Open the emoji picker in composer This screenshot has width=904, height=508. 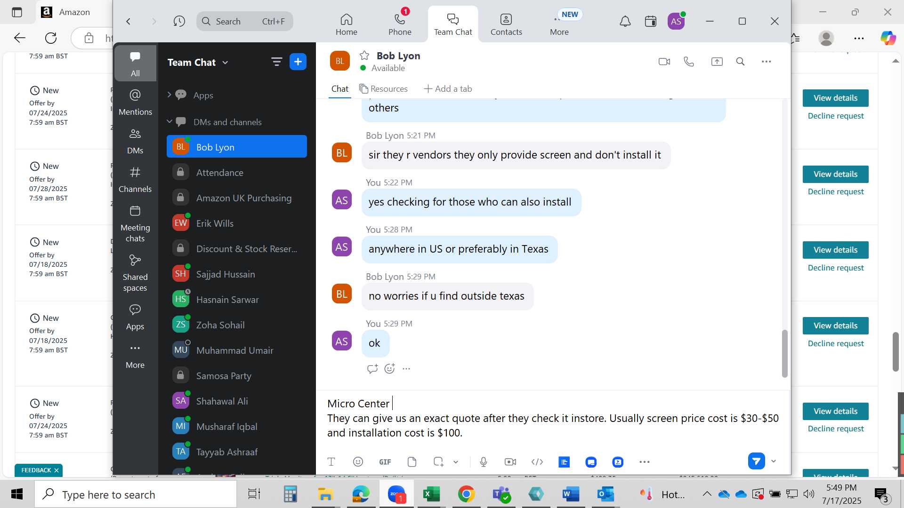tap(358, 462)
